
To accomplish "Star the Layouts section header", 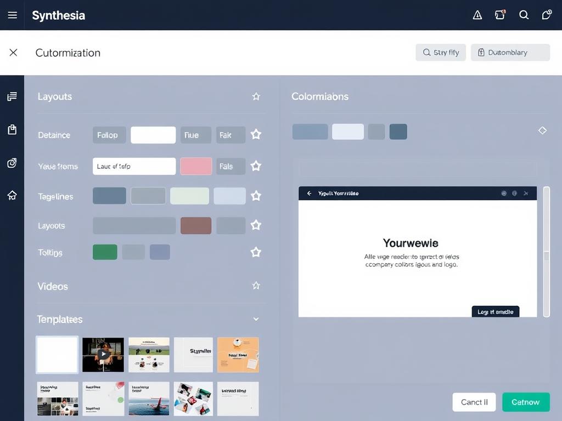I will coord(256,96).
